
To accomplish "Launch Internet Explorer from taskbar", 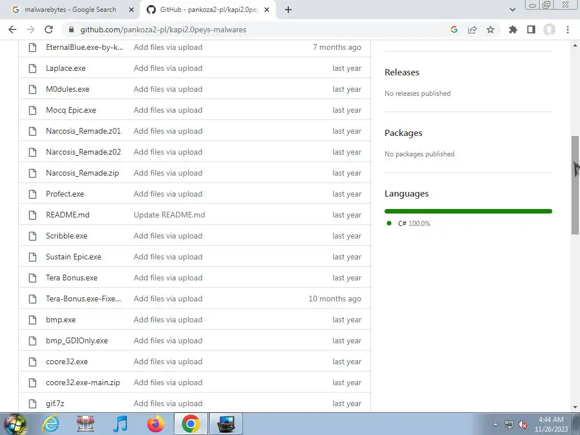I will pyautogui.click(x=50, y=424).
